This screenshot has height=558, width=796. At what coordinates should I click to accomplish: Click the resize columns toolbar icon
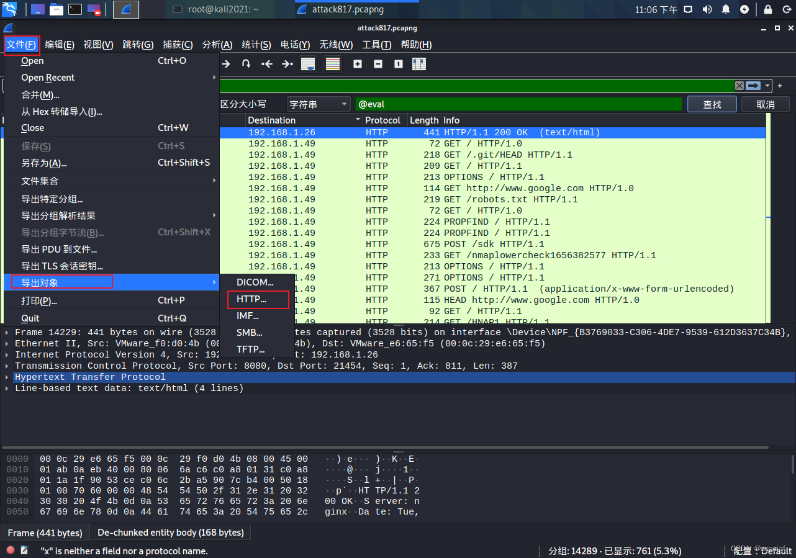(x=419, y=64)
